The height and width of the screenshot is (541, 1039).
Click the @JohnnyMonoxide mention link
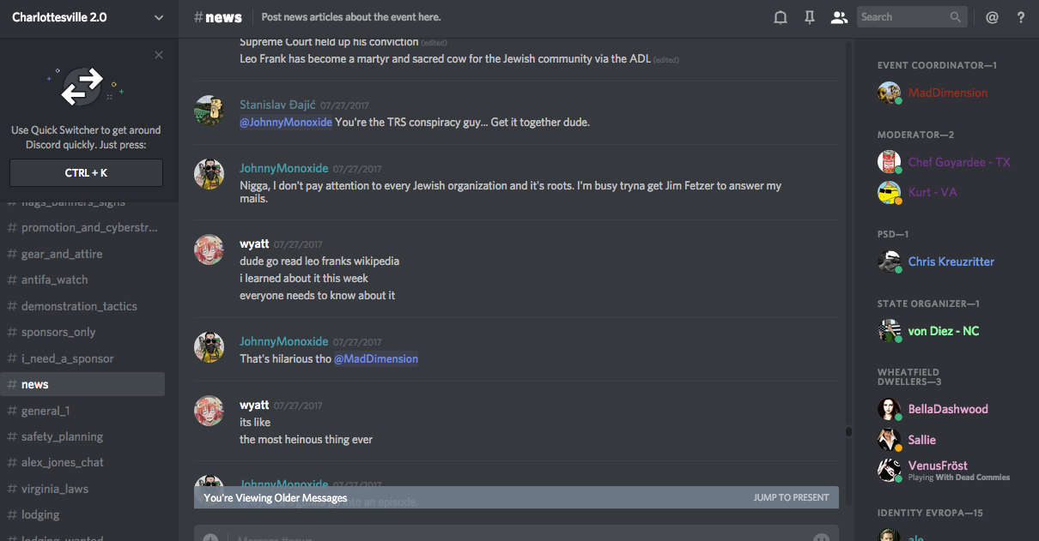tap(286, 122)
